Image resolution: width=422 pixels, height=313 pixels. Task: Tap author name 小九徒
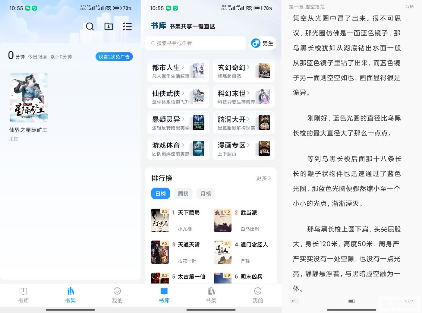(x=185, y=229)
